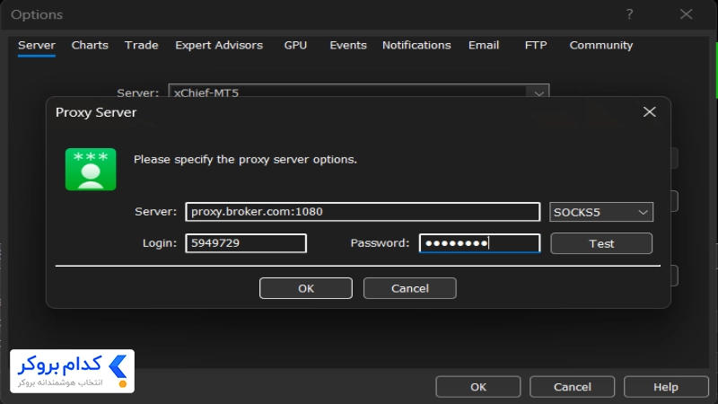Viewport: 718px width, 404px height.
Task: Go to the GPU tab
Action: click(x=295, y=46)
